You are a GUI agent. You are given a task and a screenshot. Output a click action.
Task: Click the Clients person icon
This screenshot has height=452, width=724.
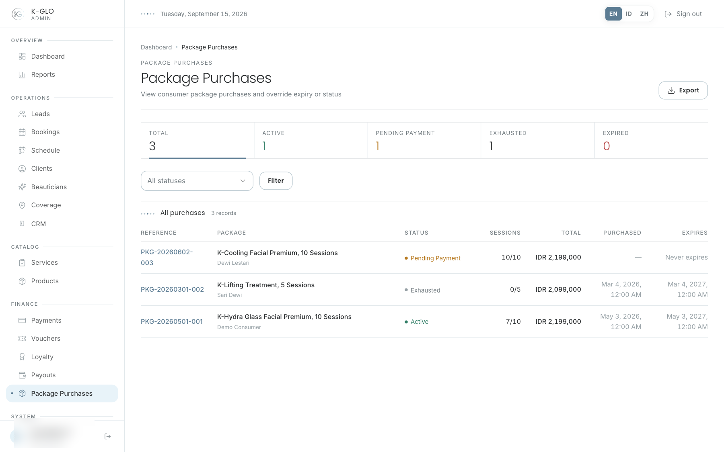pyautogui.click(x=22, y=169)
